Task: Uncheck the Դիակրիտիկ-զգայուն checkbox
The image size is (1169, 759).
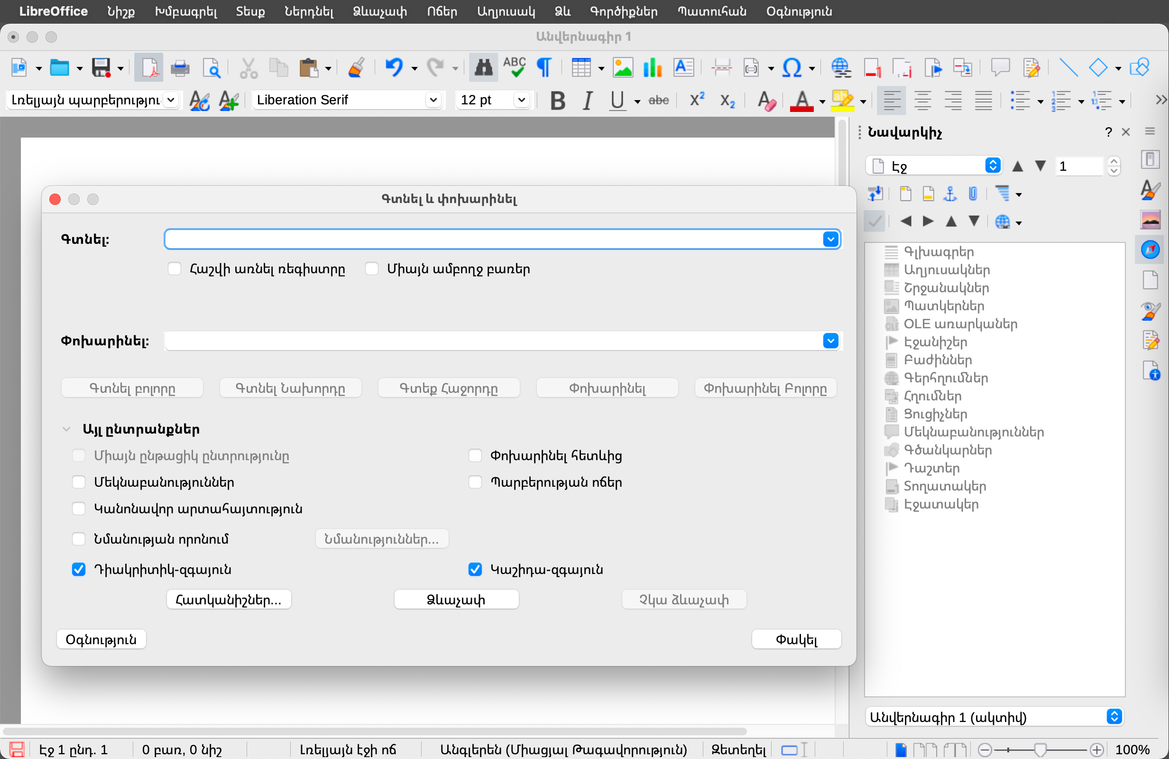Action: [79, 569]
